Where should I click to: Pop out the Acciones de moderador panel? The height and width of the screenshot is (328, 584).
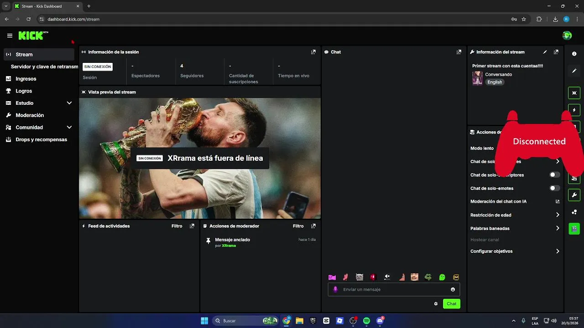tap(313, 226)
